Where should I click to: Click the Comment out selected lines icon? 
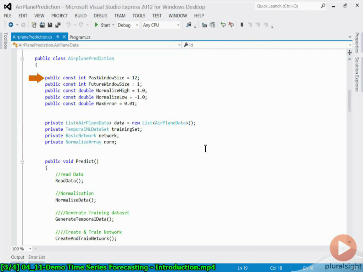[223, 25]
